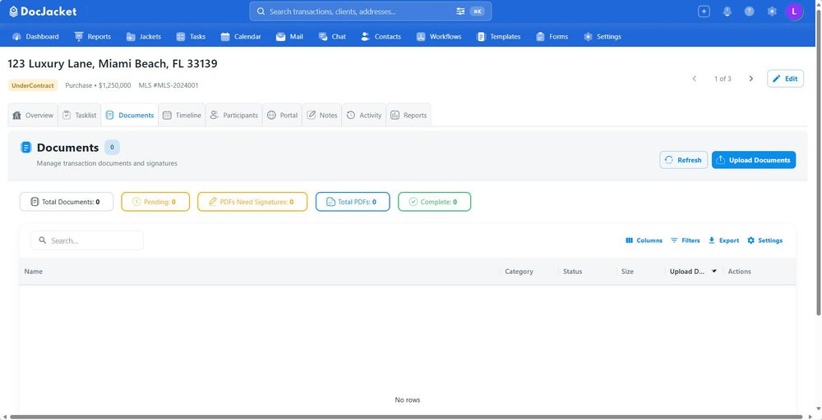Click the documents Search field
Image resolution: width=822 pixels, height=420 pixels.
87,240
